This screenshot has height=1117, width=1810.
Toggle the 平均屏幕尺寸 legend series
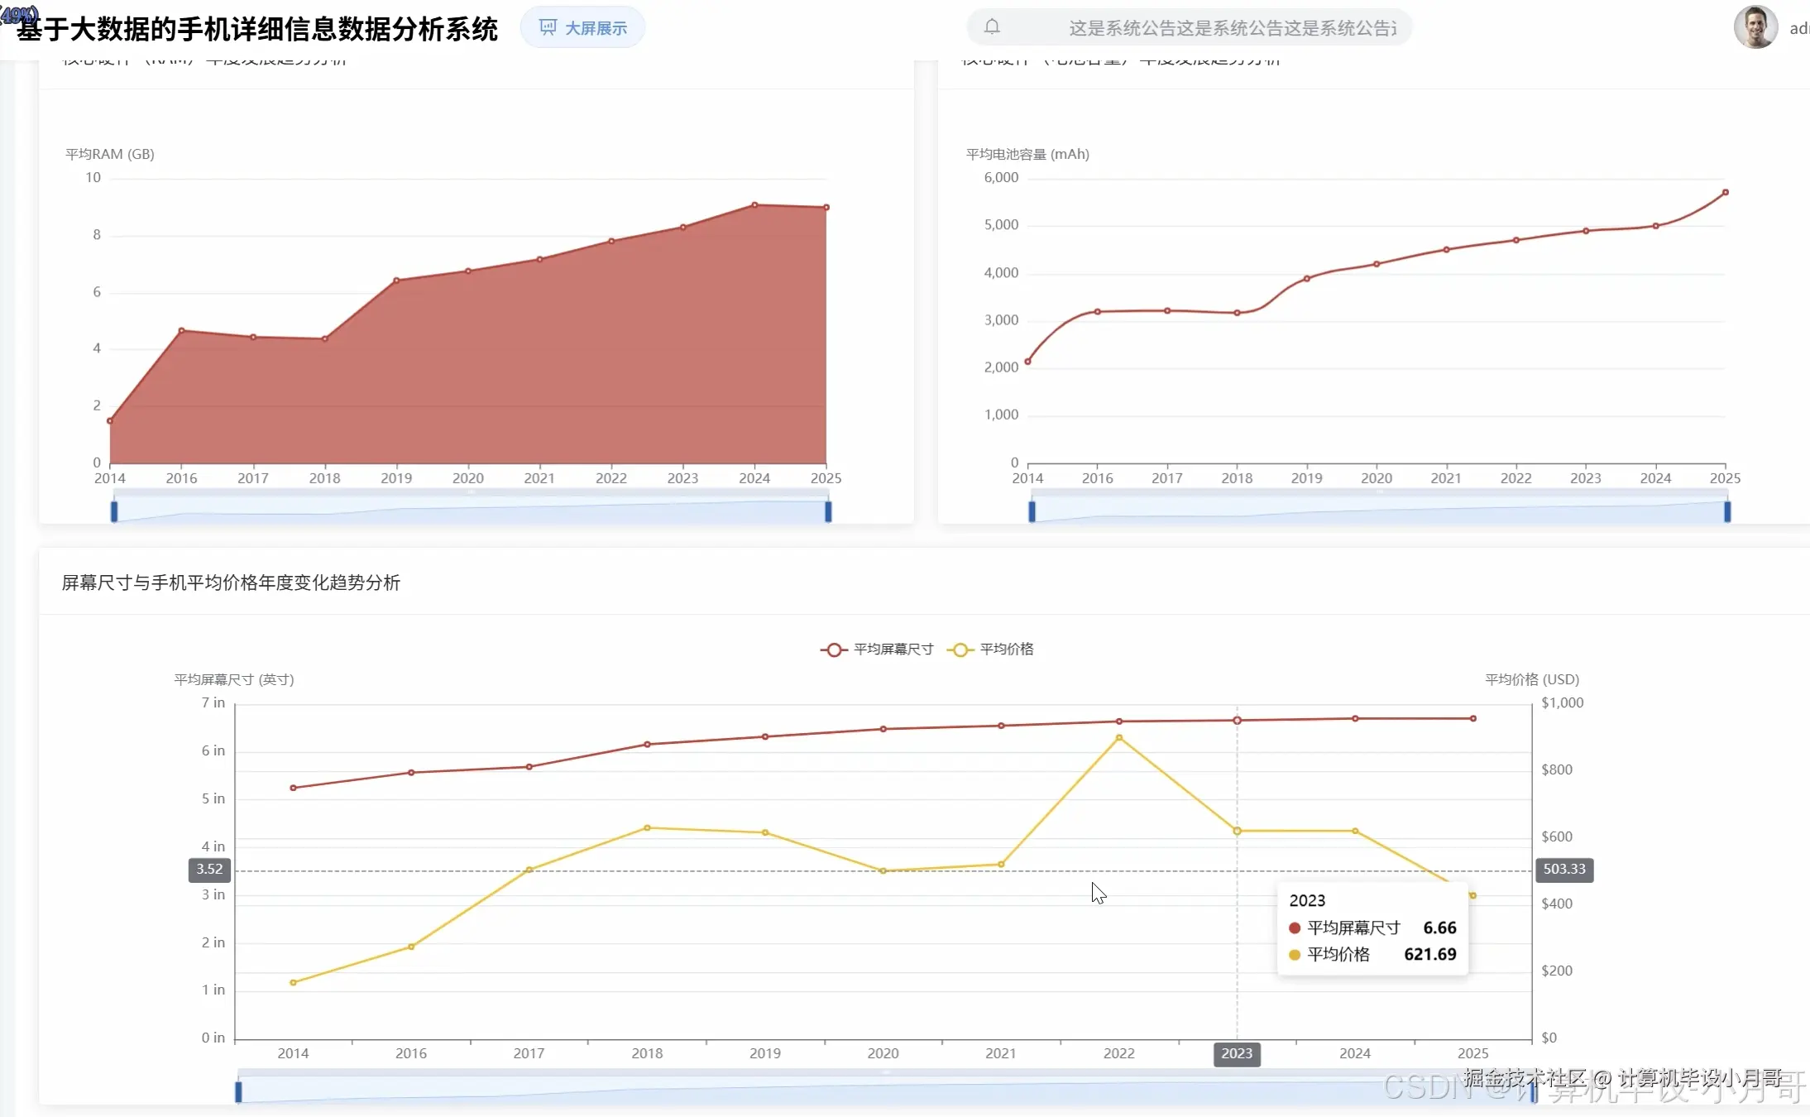pos(877,650)
